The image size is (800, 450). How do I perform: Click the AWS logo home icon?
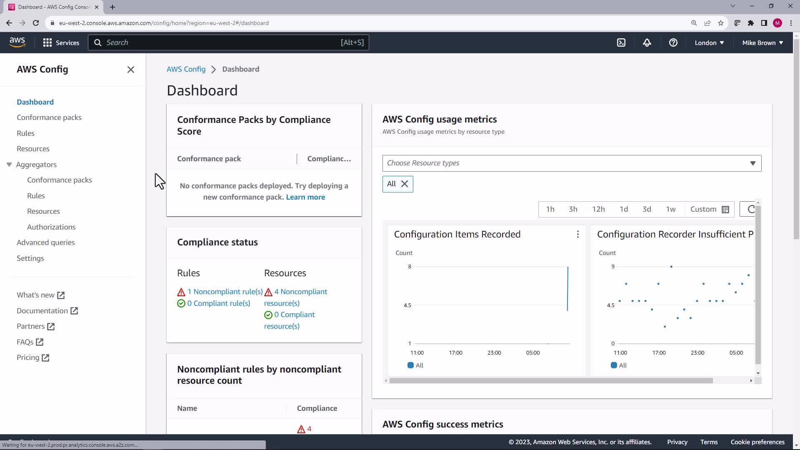tap(17, 42)
